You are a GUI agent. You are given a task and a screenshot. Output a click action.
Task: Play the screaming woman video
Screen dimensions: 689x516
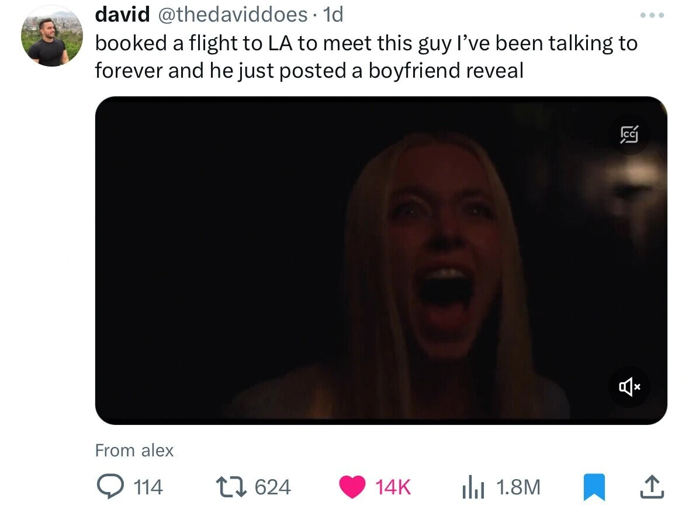(x=381, y=260)
